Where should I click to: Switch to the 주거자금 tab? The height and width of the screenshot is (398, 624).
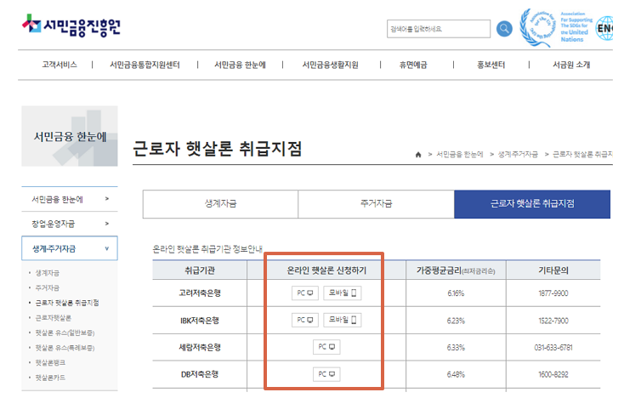click(376, 204)
